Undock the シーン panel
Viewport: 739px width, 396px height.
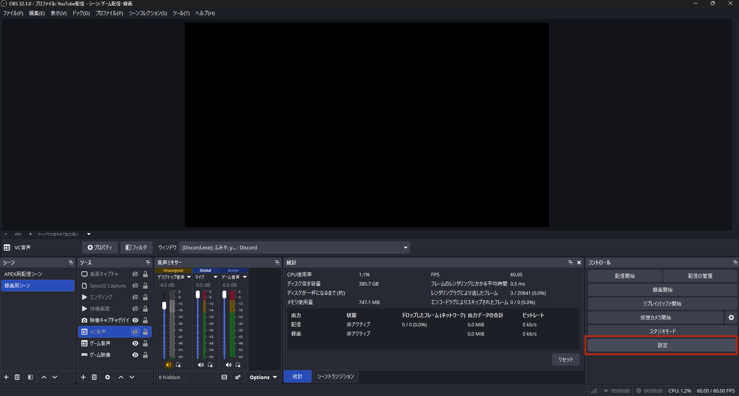(x=71, y=262)
